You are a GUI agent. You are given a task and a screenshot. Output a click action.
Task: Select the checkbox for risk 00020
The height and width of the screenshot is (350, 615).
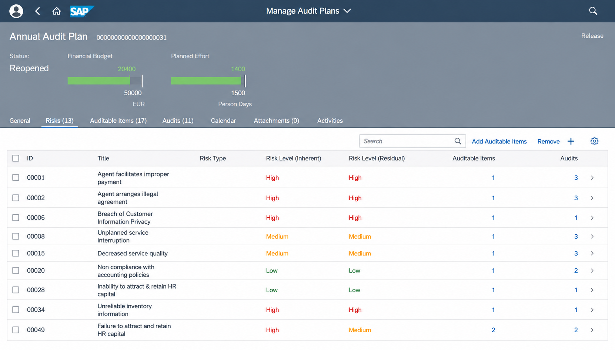tap(16, 271)
